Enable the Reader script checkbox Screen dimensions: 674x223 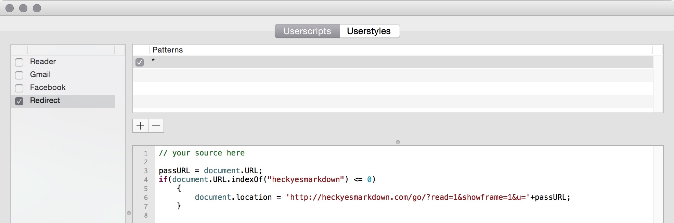point(19,62)
